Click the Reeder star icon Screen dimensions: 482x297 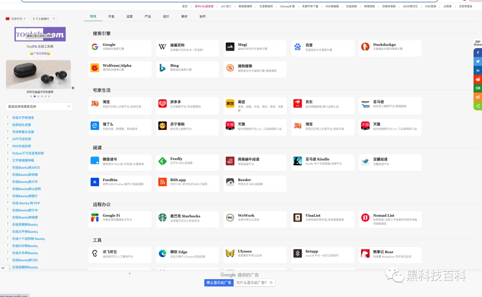(230, 182)
